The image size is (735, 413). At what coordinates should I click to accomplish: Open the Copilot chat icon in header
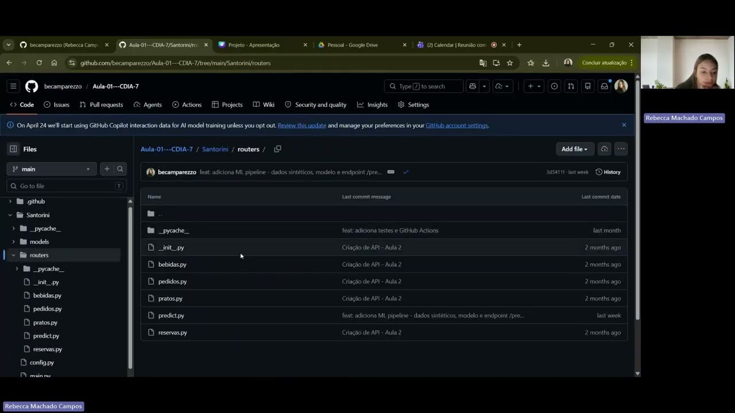[473, 86]
